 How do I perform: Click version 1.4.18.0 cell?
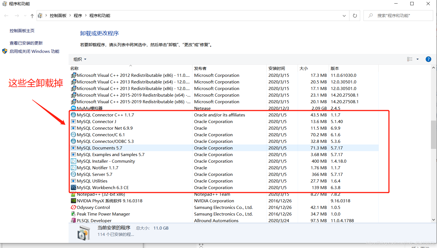click(338, 161)
